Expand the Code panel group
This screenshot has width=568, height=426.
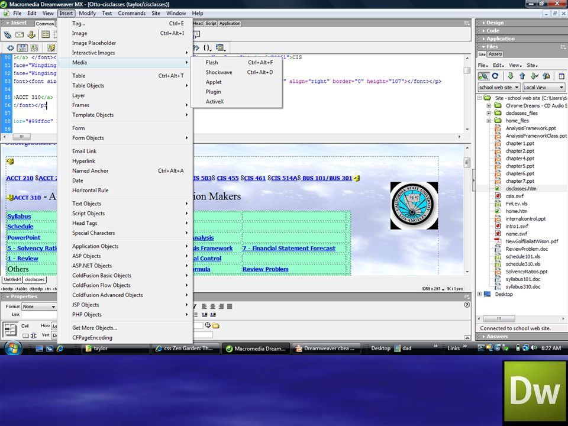coord(492,30)
